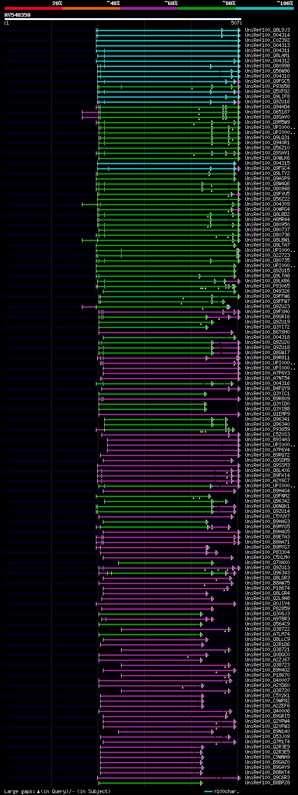Select the UniRef100_B4FQY9 label
Screen dimensions: 298x795
coord(267,388)
